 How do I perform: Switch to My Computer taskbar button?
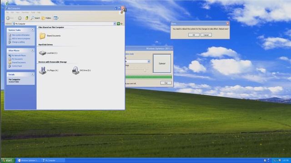(53, 160)
